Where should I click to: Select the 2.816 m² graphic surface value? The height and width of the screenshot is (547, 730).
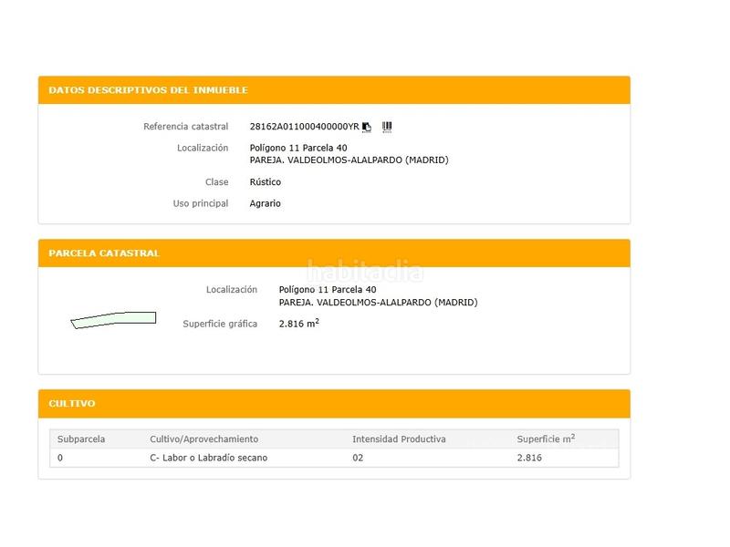click(x=298, y=324)
